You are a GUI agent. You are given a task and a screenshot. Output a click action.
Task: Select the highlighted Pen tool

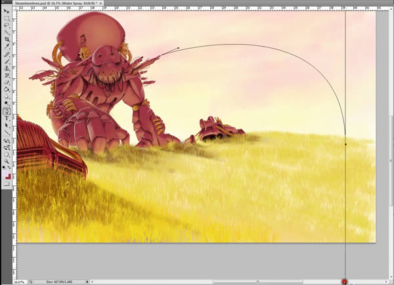(7, 111)
